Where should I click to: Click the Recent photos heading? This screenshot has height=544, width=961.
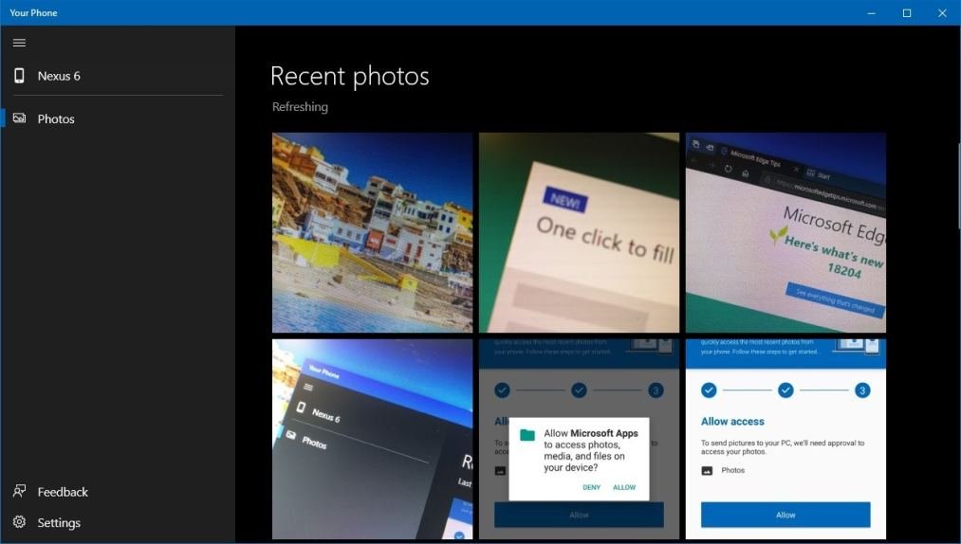[x=349, y=77]
